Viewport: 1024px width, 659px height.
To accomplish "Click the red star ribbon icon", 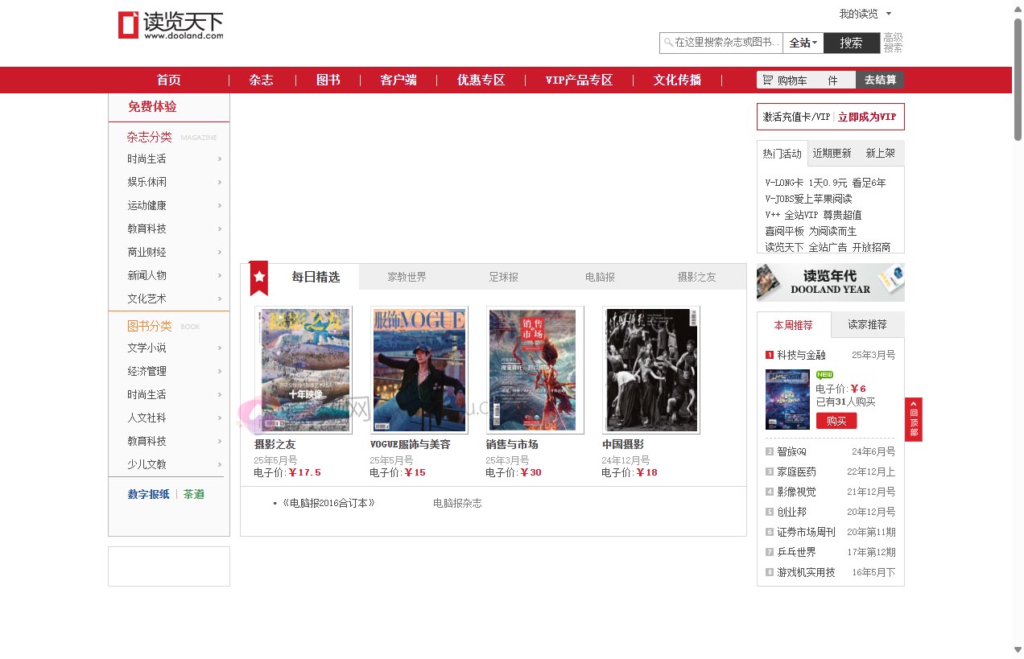I will point(258,277).
